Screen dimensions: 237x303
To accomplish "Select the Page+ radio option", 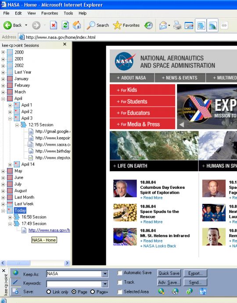I will click(x=93, y=292).
